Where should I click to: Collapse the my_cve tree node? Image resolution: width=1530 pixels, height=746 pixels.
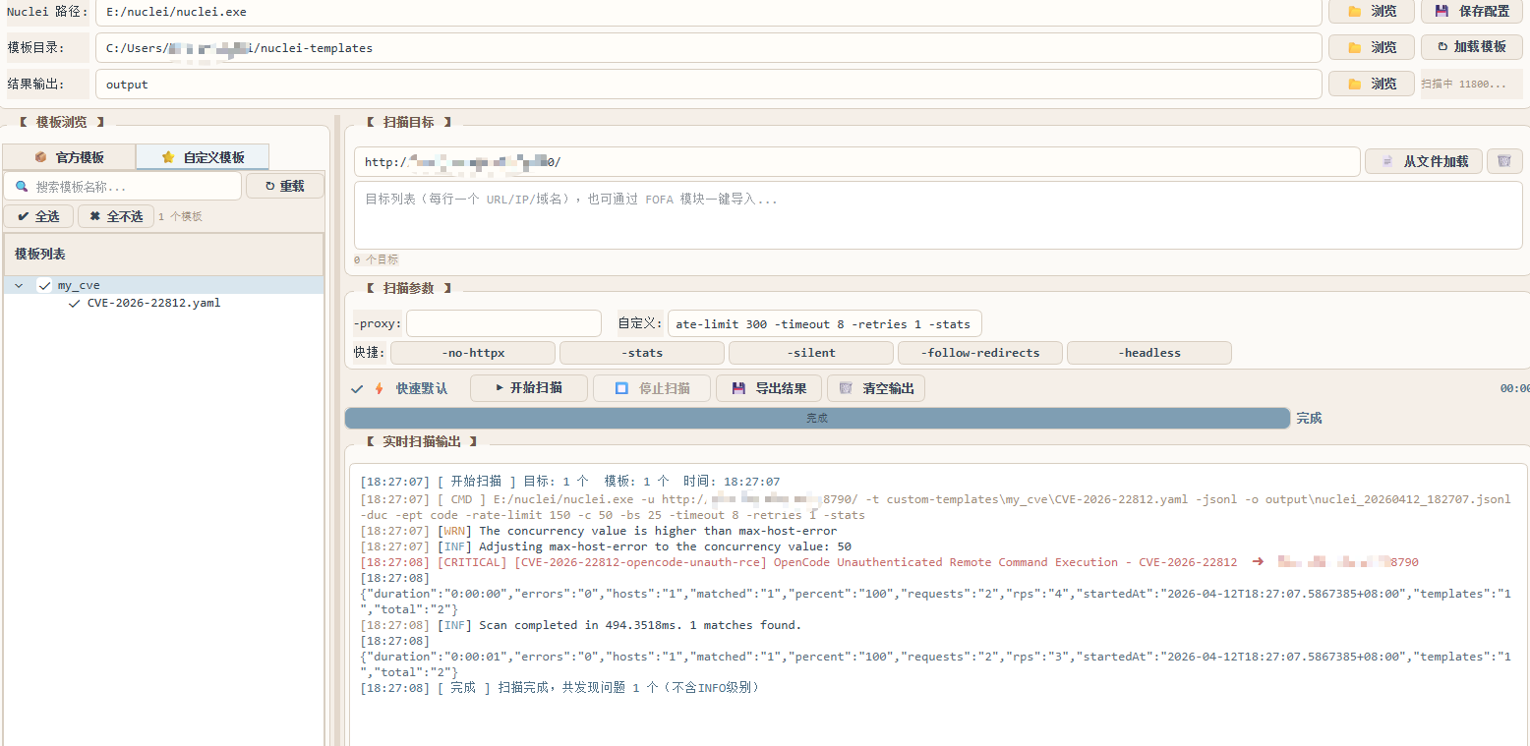coord(19,285)
